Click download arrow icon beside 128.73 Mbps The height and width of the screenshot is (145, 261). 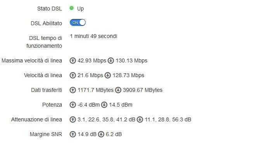click(x=108, y=75)
